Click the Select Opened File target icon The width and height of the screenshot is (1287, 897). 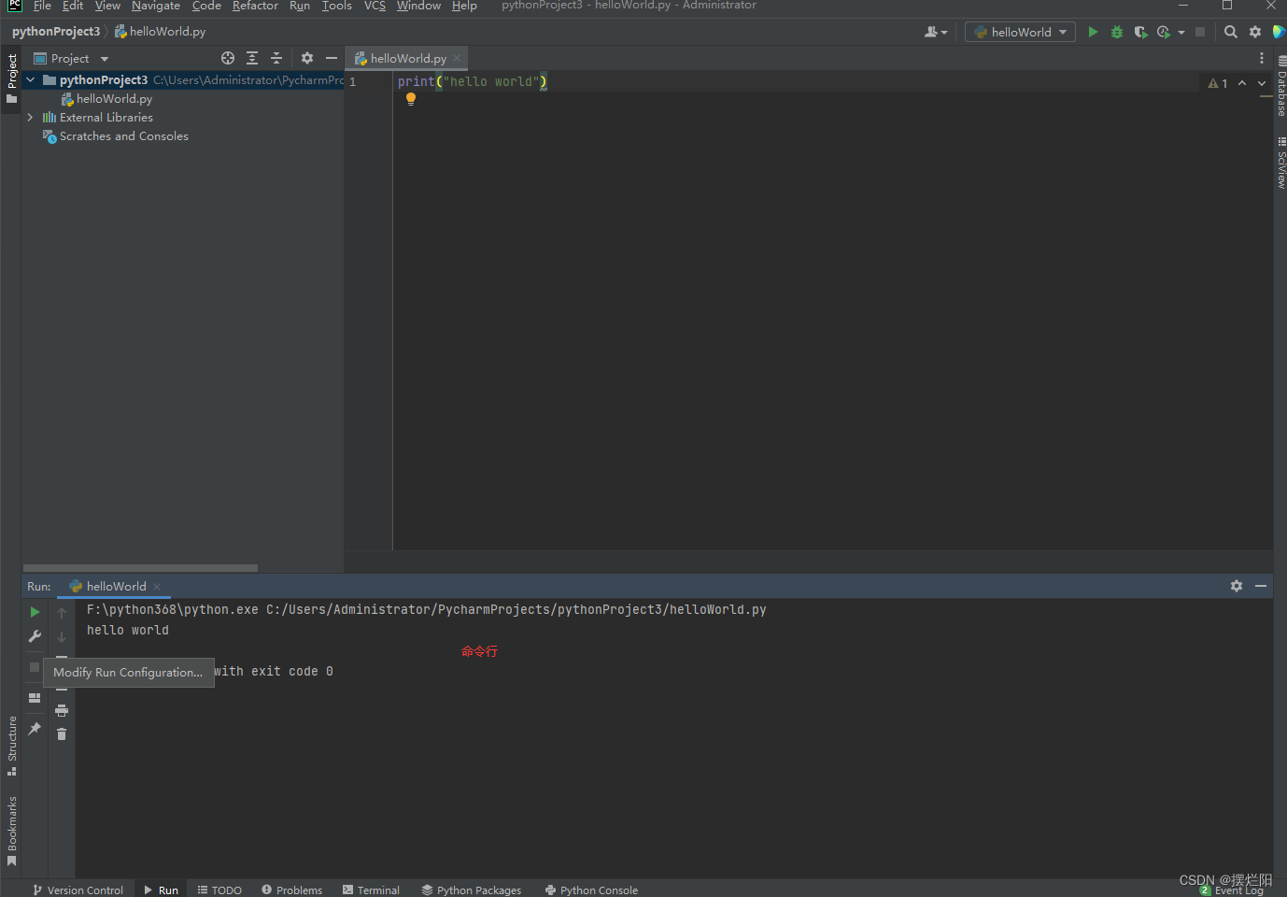[228, 58]
